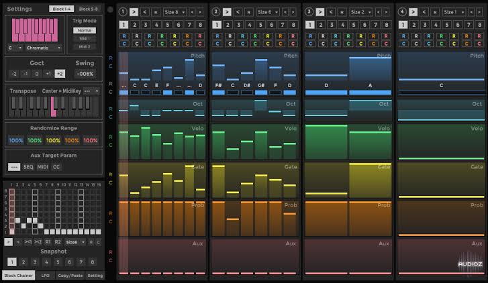The image size is (488, 283).
Task: Click the forward play arrow in block 2 header
Action: coord(227,12)
